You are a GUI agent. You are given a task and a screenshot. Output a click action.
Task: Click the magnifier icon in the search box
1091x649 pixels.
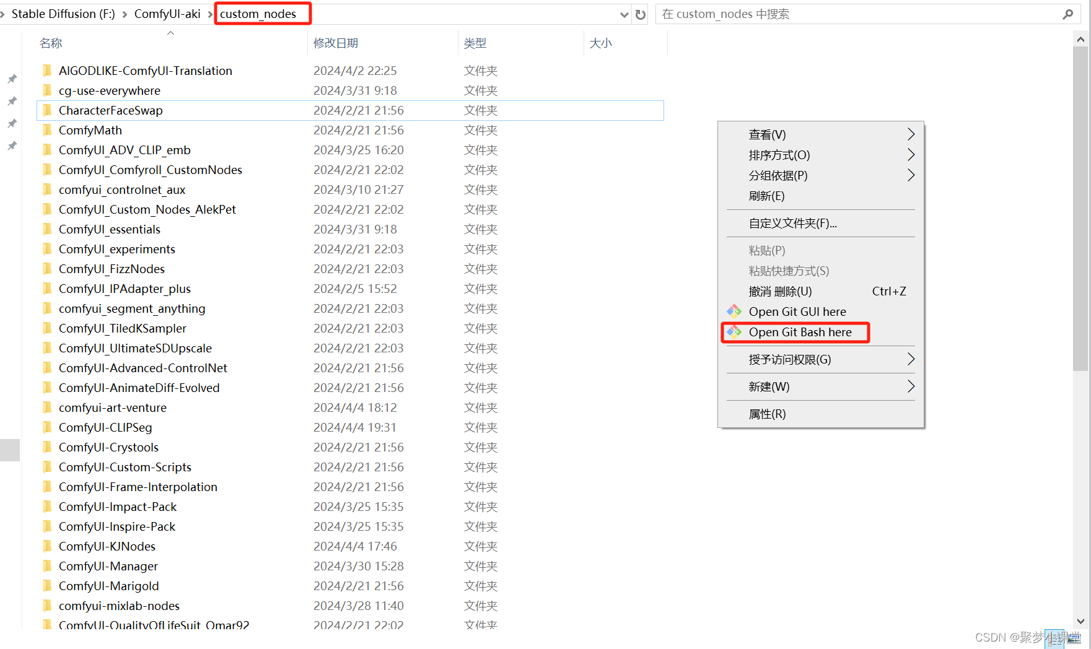click(1068, 14)
